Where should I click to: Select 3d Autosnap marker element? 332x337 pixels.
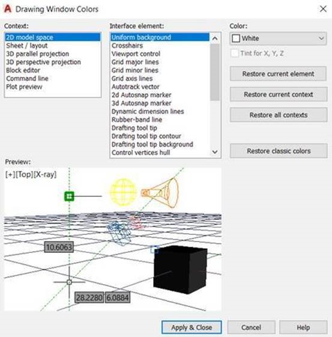[x=160, y=103]
